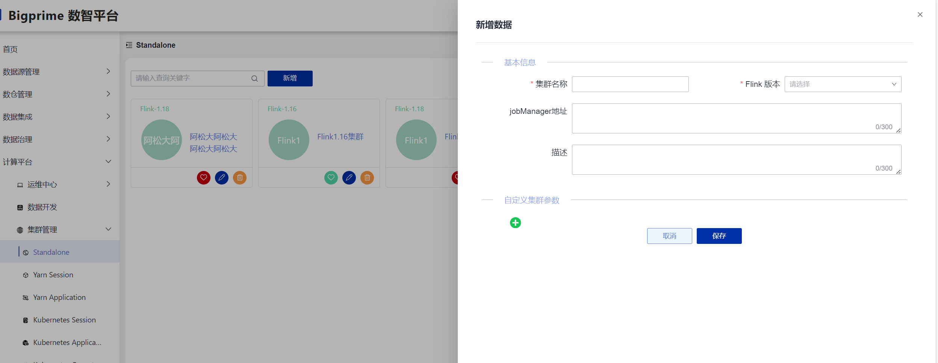Click the Kubernetes Application menu icon

26,343
